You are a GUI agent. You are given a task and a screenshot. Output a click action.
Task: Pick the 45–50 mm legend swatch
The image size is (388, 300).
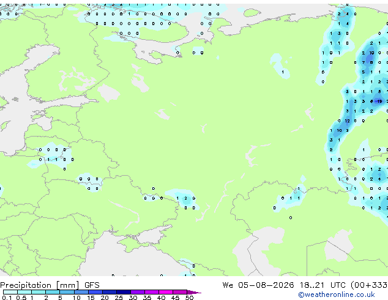click(180, 292)
